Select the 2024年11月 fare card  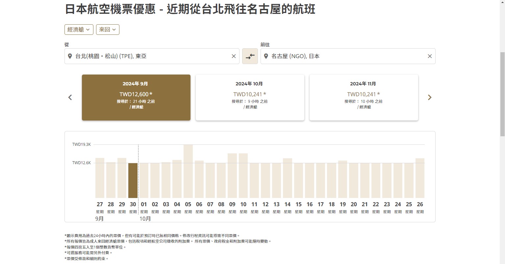363,97
